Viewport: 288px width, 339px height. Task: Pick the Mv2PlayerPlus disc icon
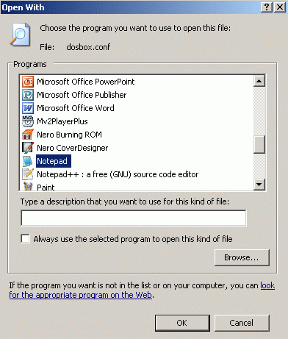pyautogui.click(x=28, y=121)
